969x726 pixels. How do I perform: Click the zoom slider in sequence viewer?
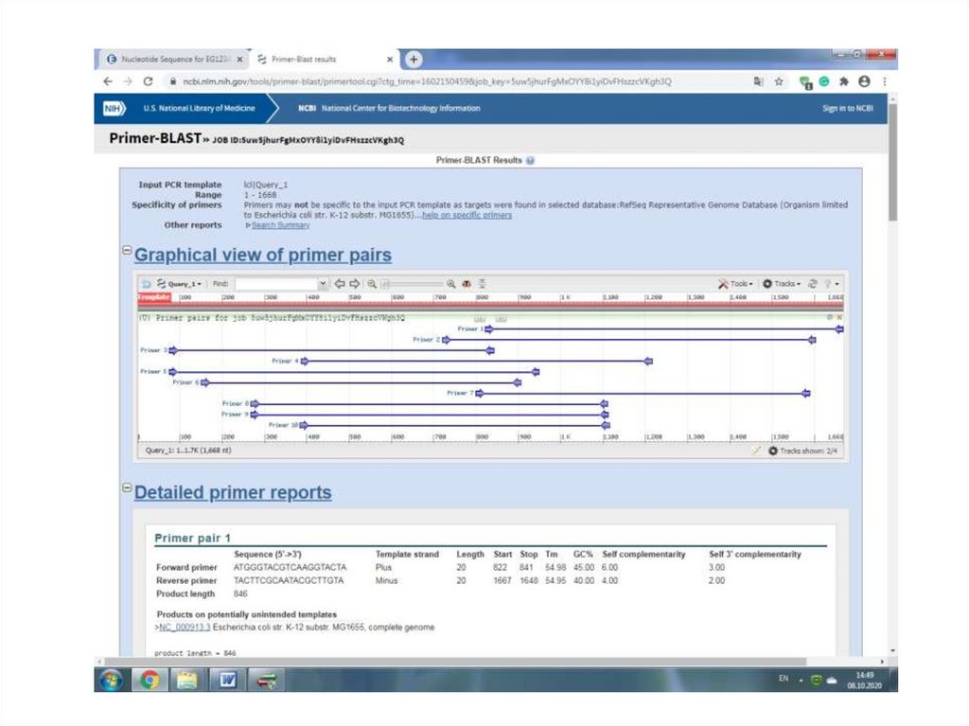[412, 283]
